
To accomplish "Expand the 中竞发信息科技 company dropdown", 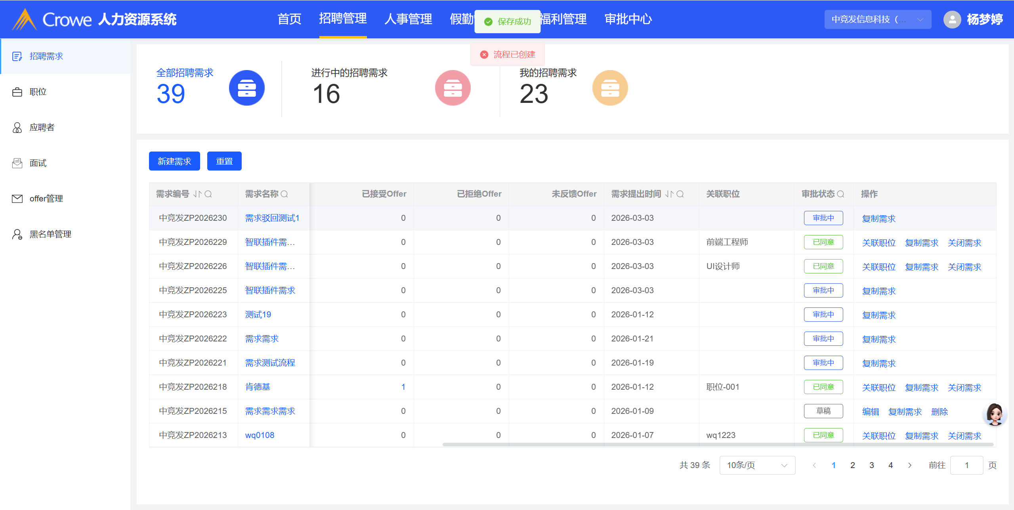I will 877,19.
